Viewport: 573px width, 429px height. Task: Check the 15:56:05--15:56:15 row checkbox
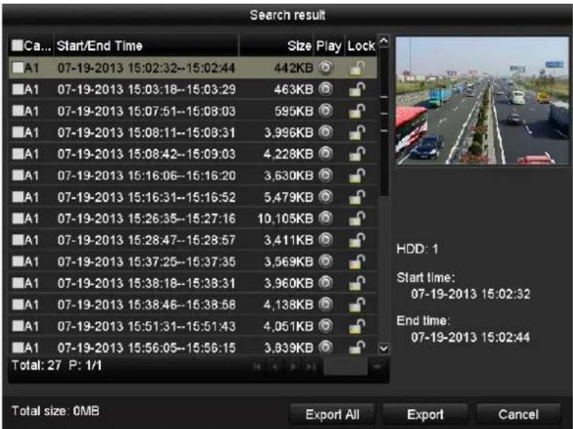(x=18, y=348)
